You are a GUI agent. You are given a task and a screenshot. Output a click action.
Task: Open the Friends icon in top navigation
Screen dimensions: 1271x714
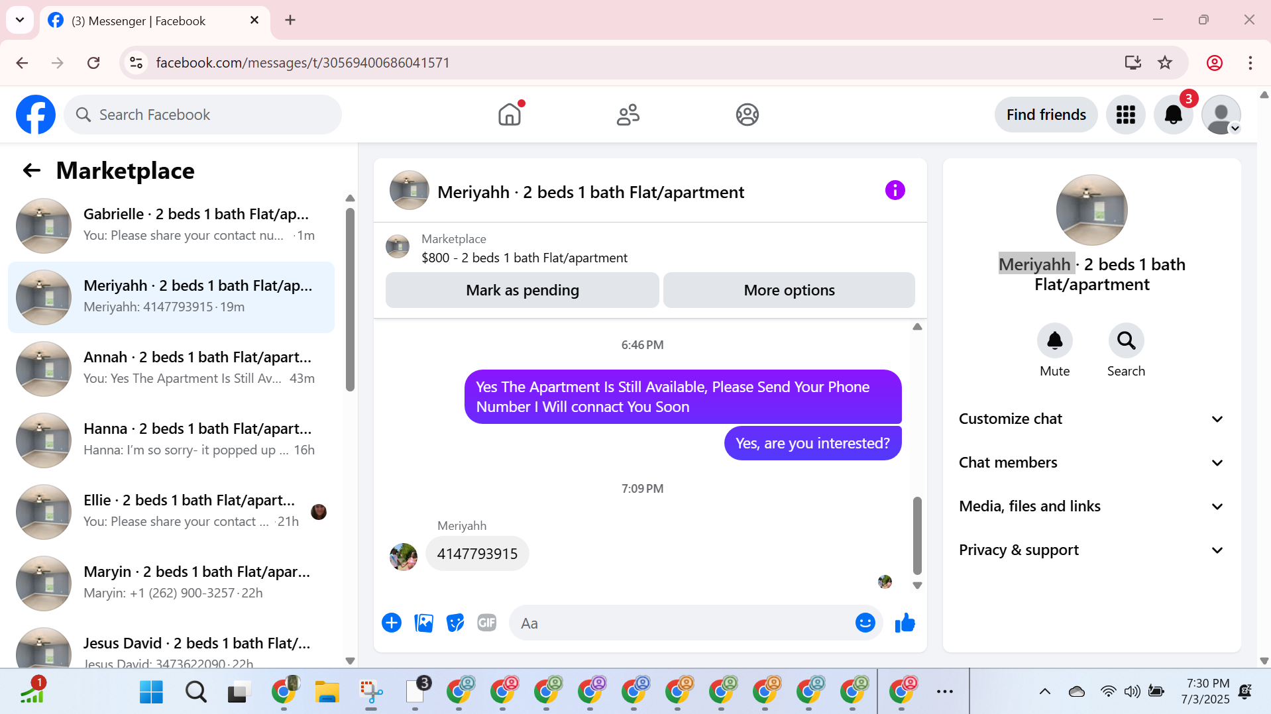[x=628, y=115]
